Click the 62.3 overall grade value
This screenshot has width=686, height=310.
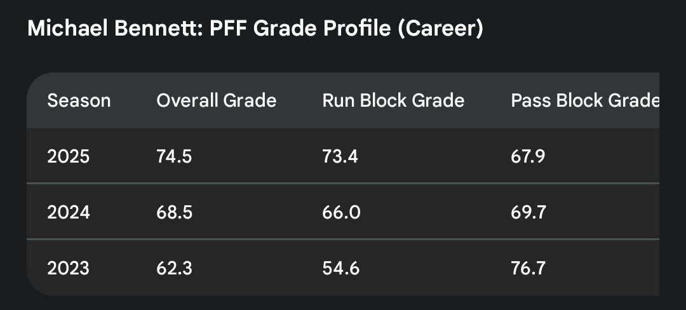tap(174, 267)
